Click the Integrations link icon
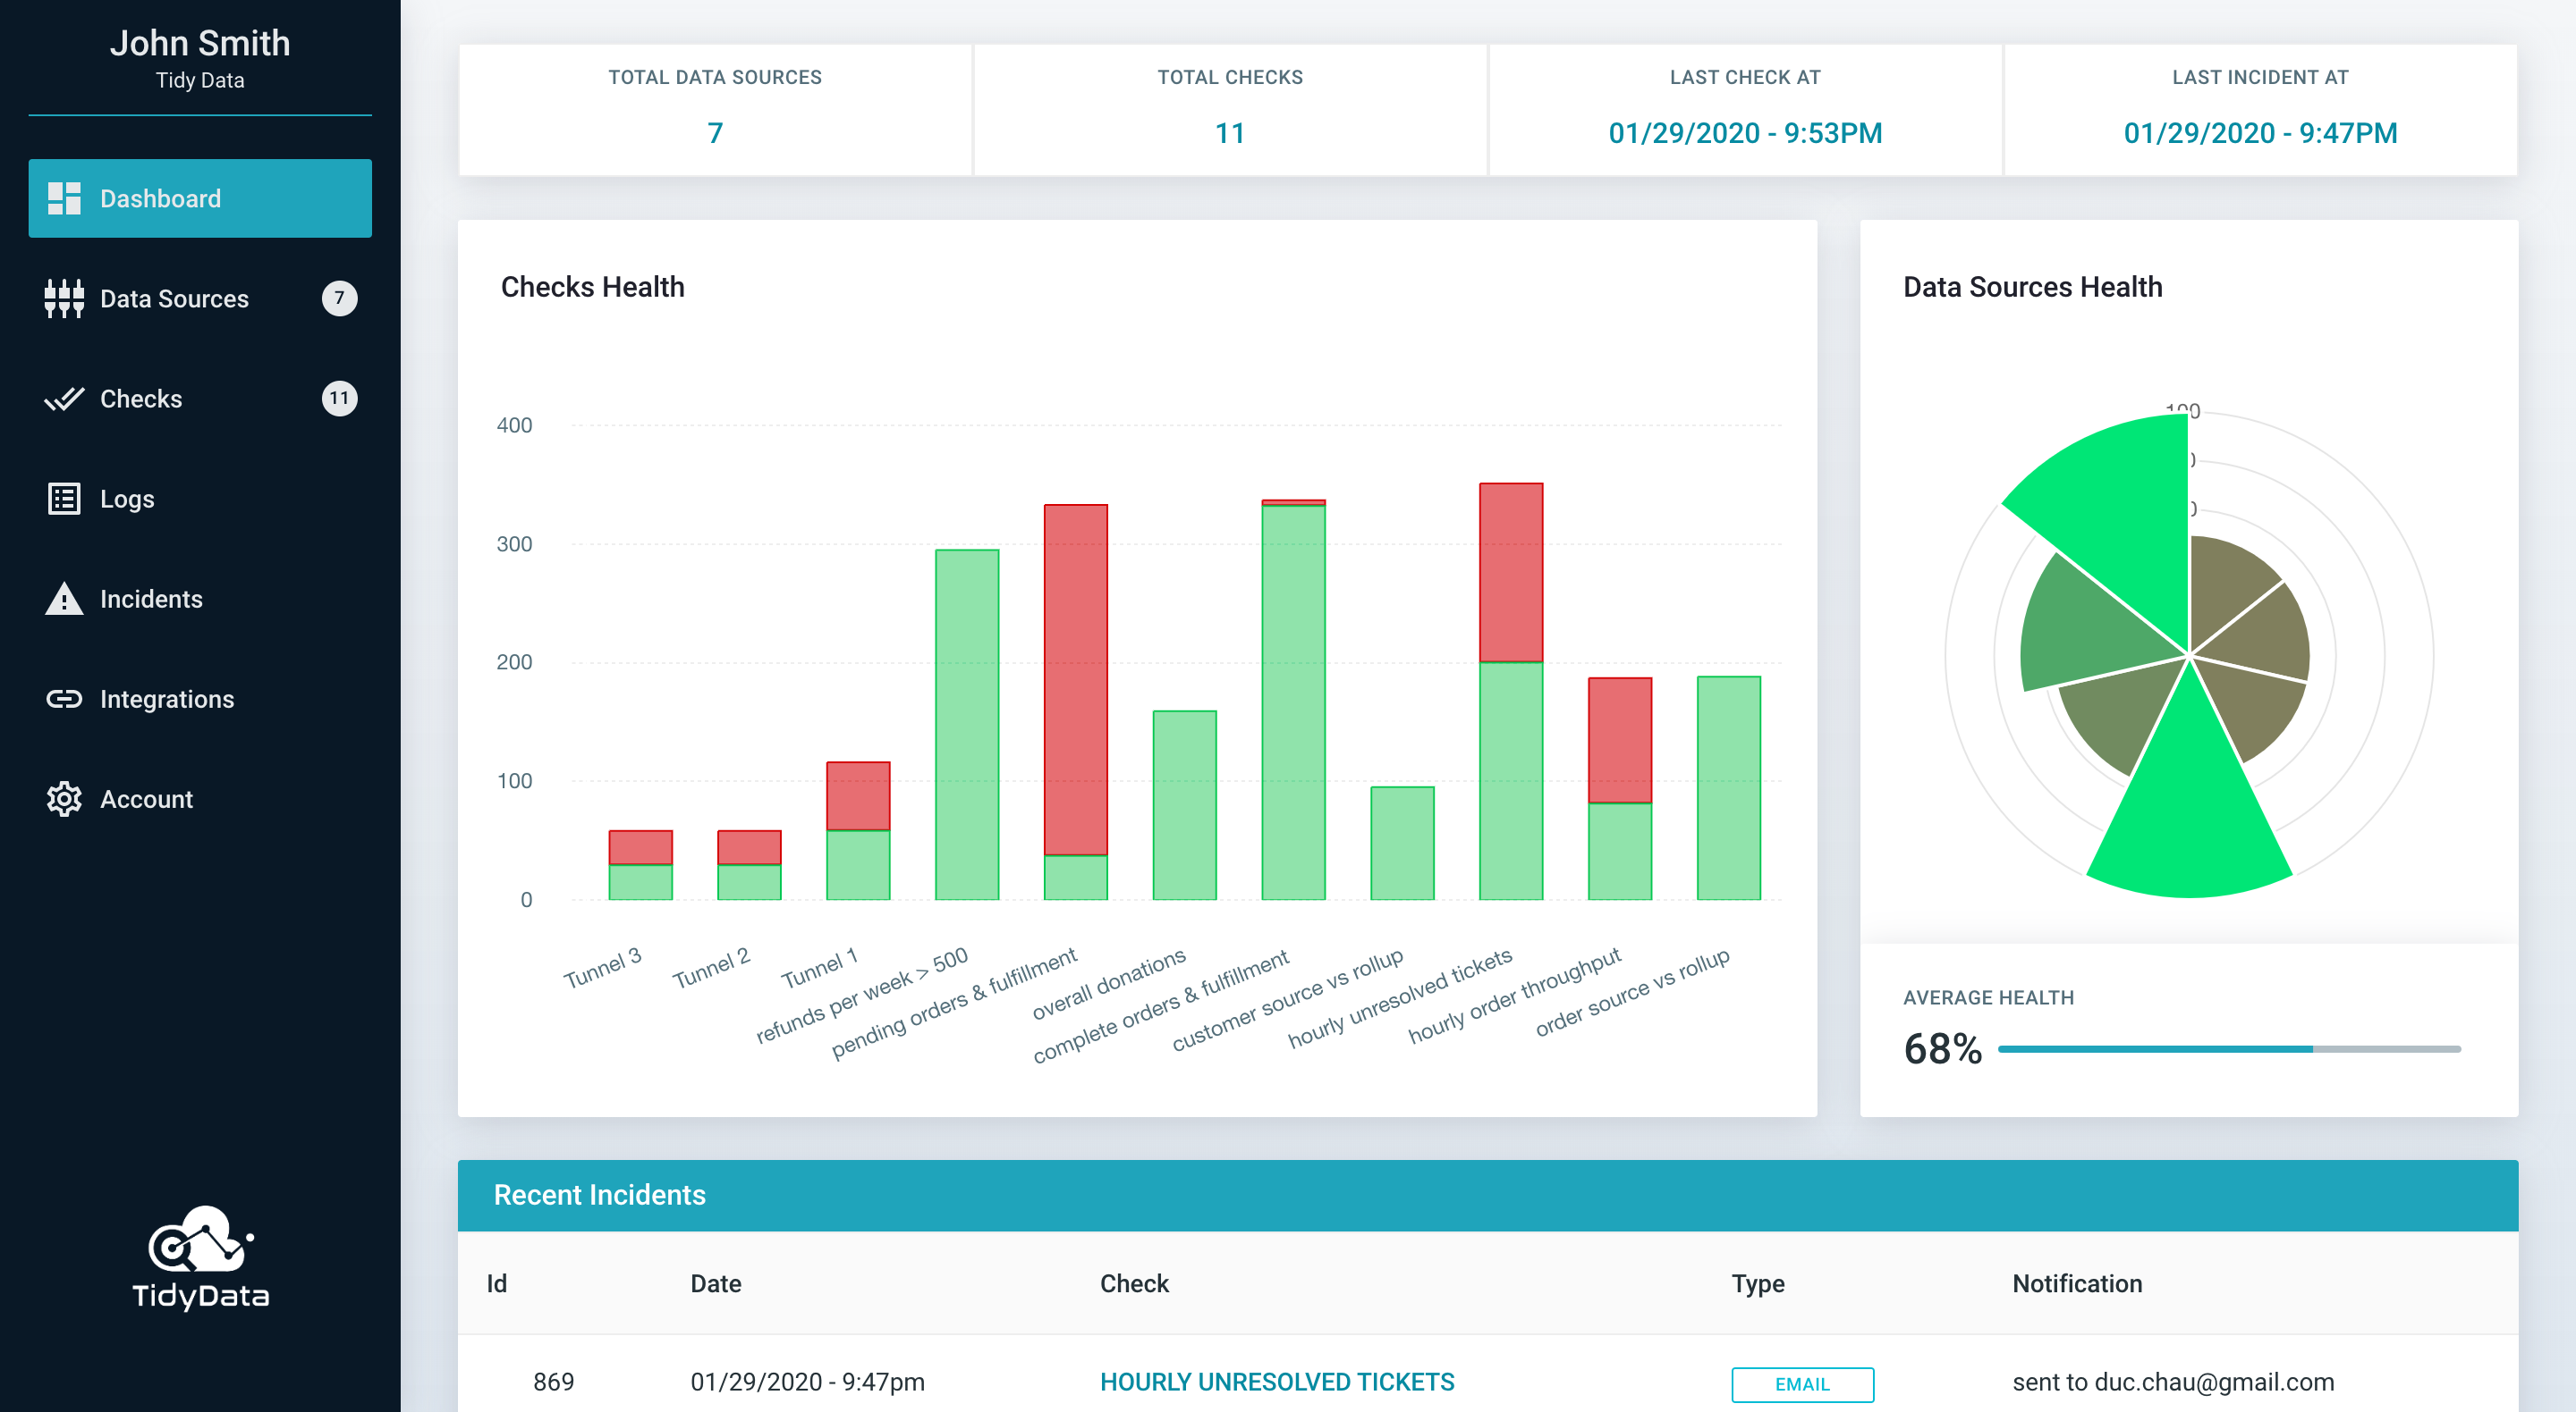The width and height of the screenshot is (2576, 1412). coord(64,699)
